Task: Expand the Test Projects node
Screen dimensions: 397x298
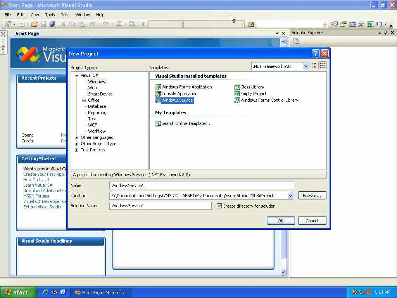Action: [x=76, y=150]
